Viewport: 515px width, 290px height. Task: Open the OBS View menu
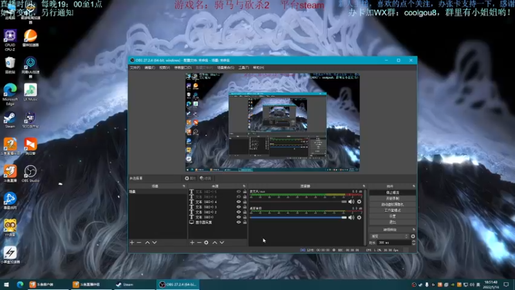click(x=165, y=68)
